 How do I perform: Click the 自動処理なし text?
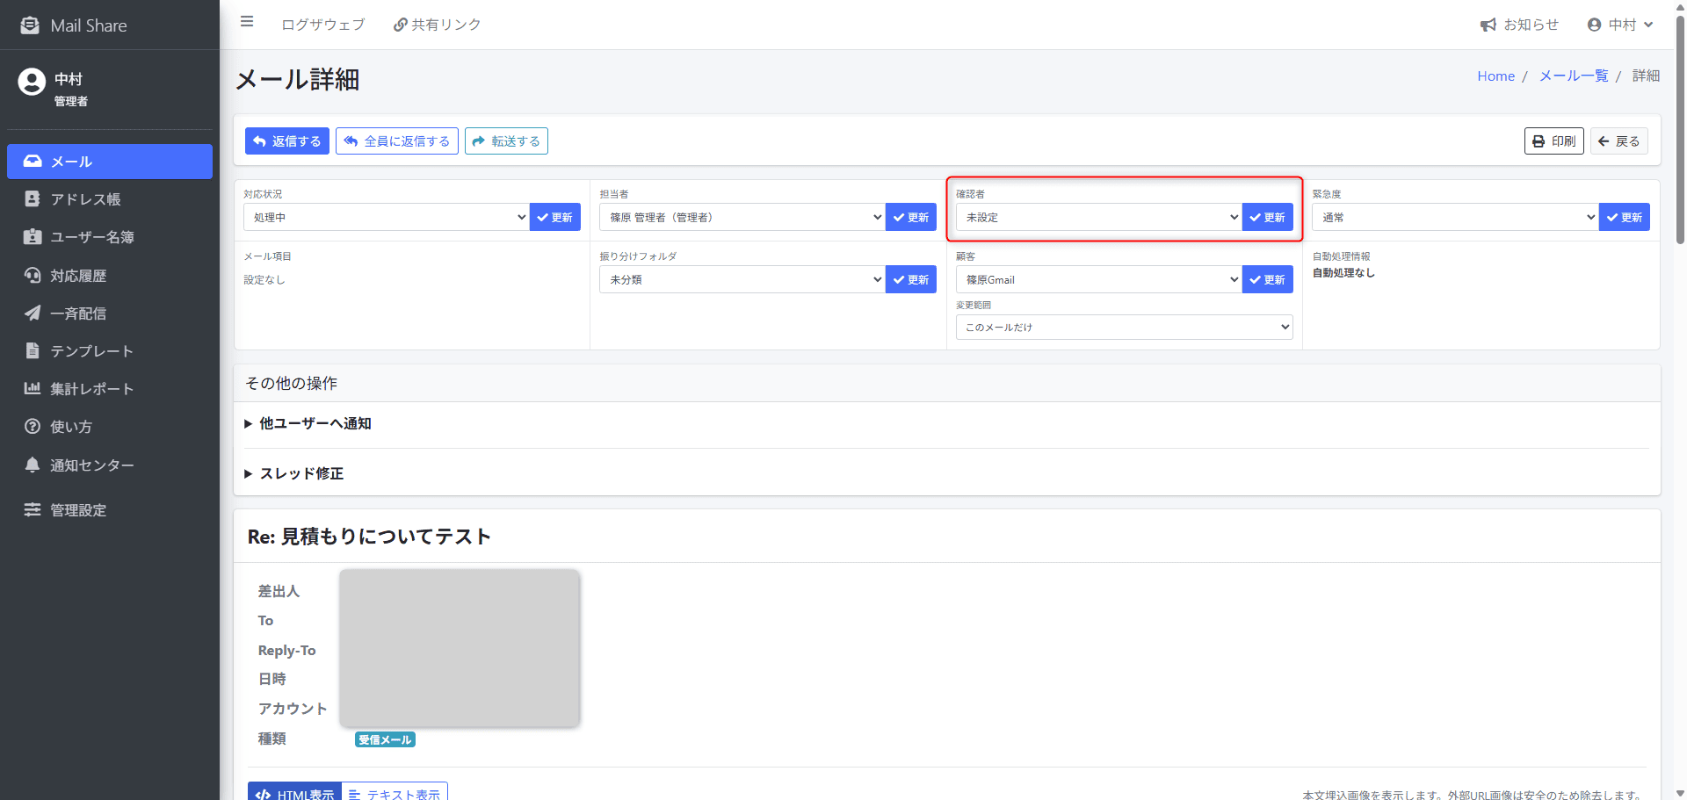[x=1343, y=273]
